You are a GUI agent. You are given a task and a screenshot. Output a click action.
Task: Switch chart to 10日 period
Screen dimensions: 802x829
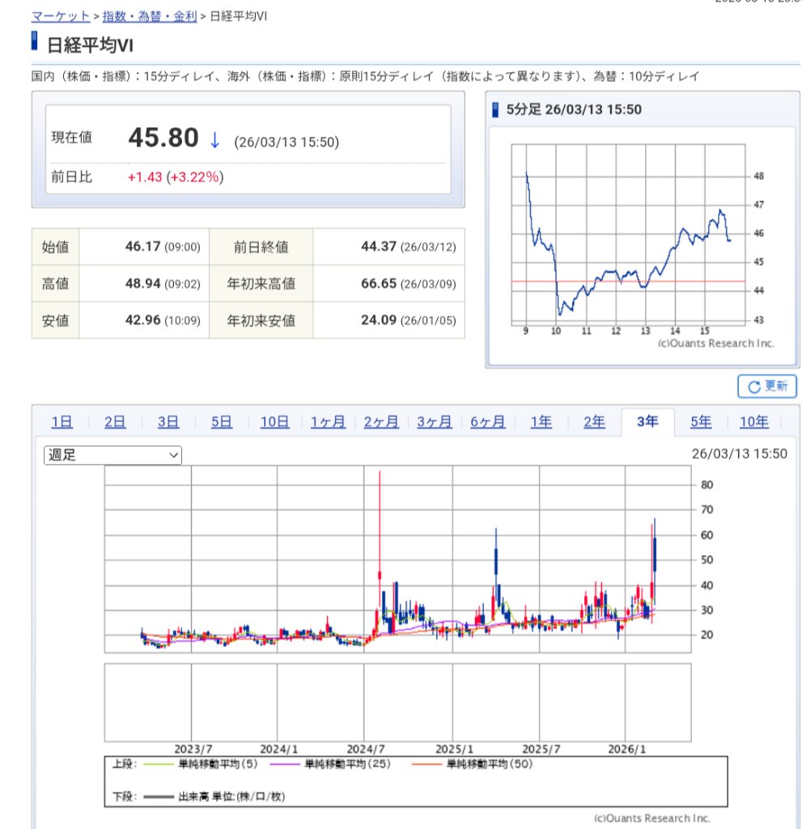click(x=275, y=422)
